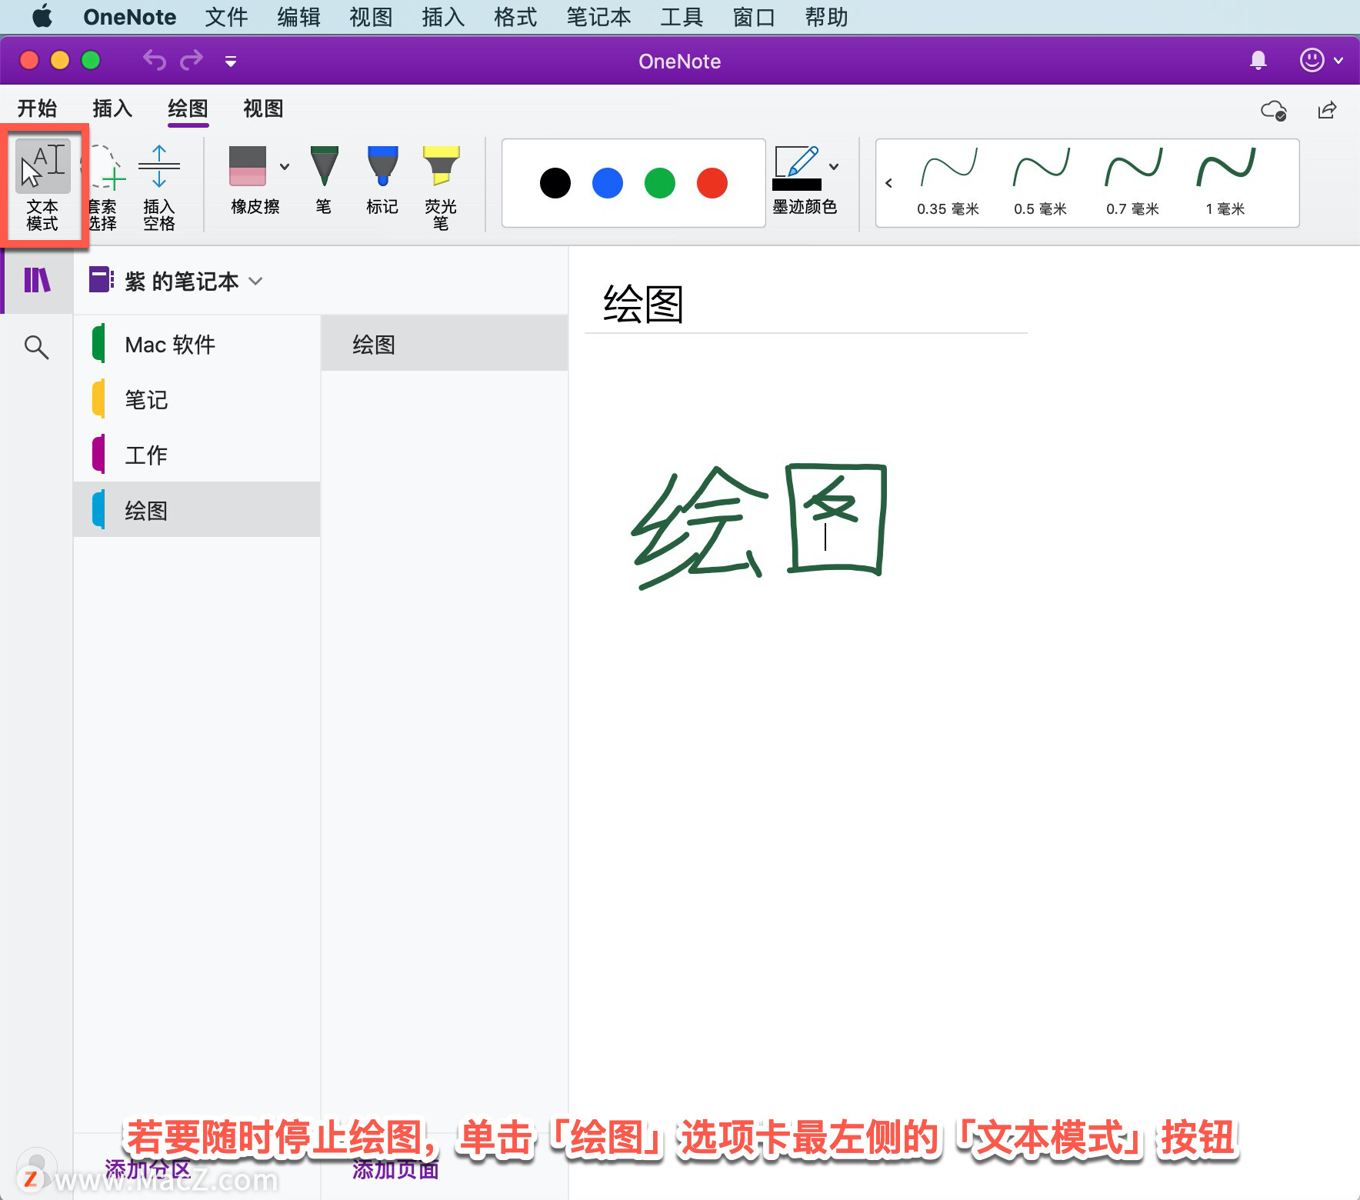Open the 工作 section

coord(197,455)
